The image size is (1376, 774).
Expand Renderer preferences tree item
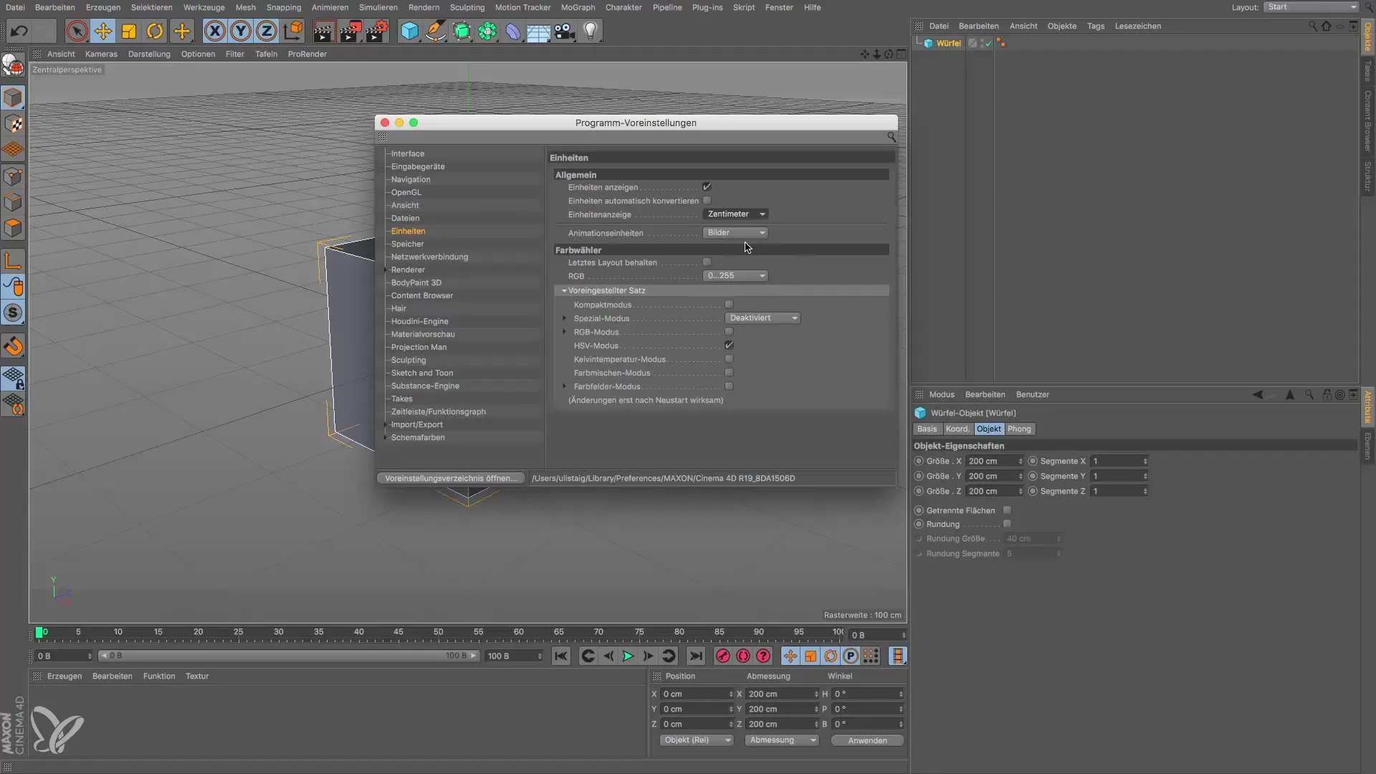point(386,270)
